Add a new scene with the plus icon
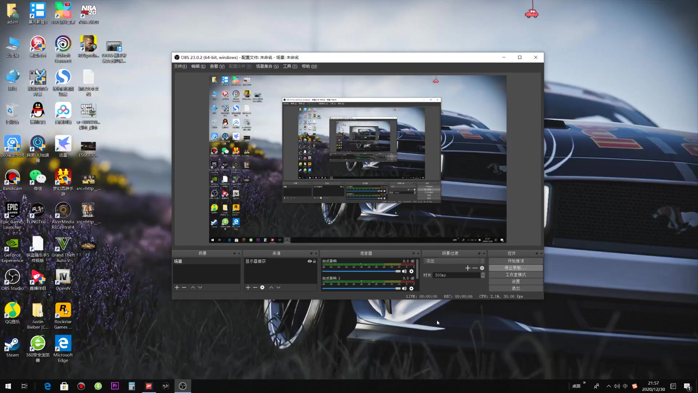 [177, 287]
